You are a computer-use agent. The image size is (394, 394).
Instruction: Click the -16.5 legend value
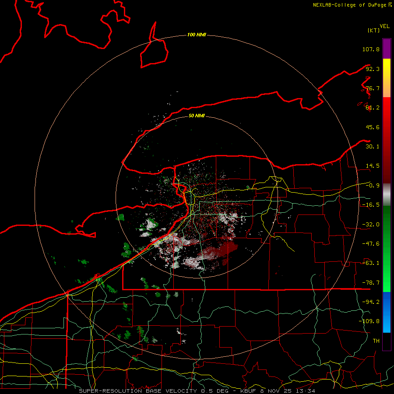(x=371, y=205)
